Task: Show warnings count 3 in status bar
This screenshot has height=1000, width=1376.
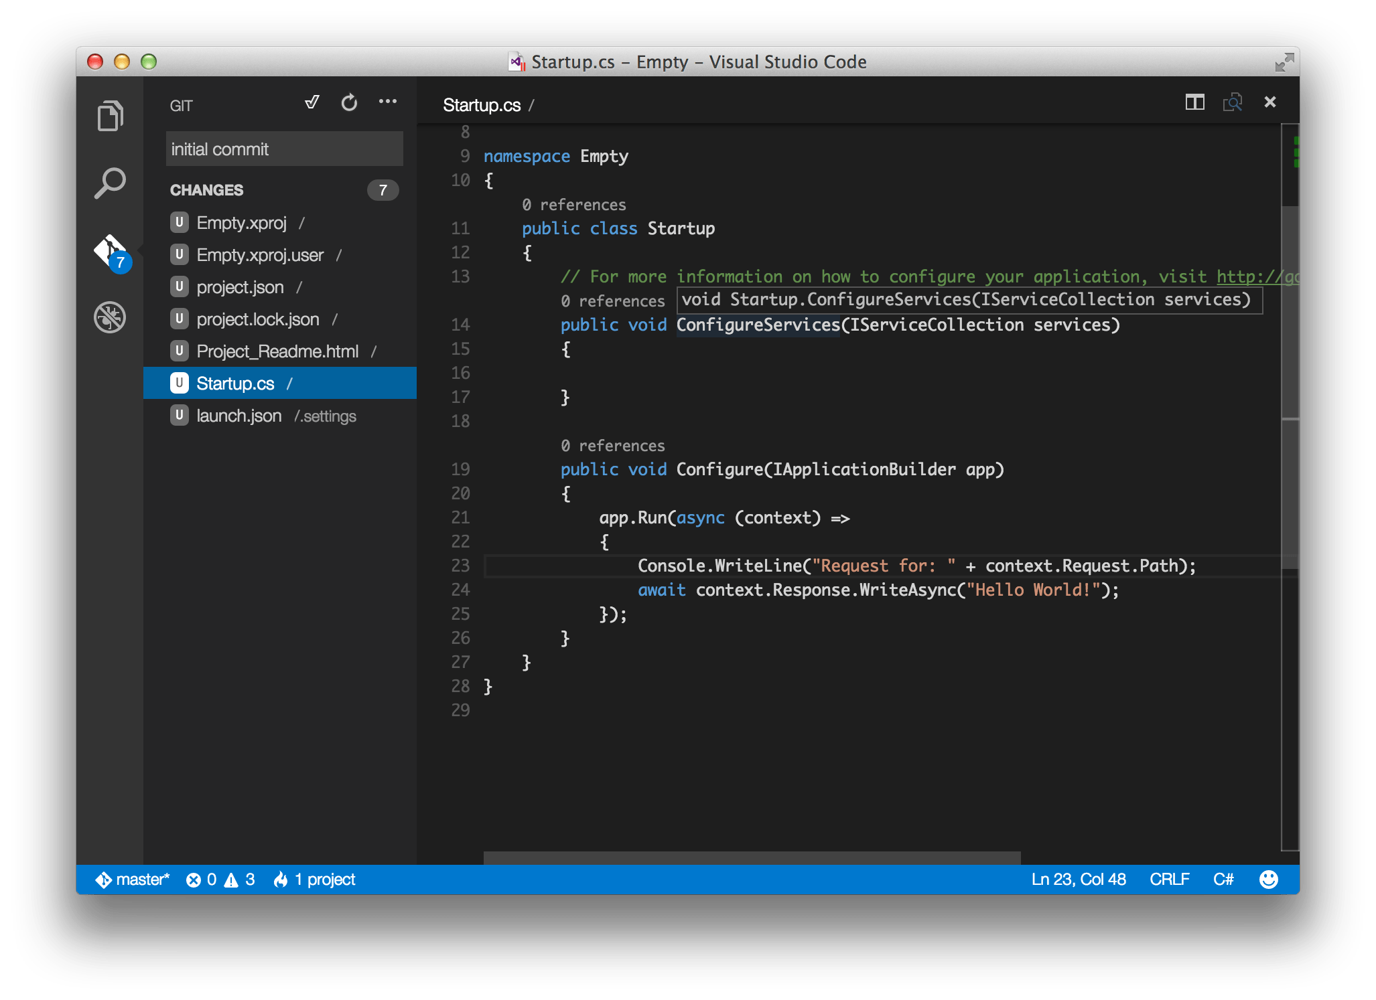Action: (x=239, y=880)
